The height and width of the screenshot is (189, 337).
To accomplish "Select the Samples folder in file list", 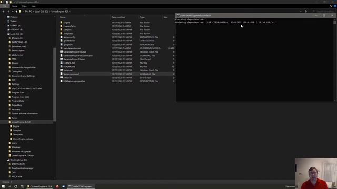I will pyautogui.click(x=67, y=30).
